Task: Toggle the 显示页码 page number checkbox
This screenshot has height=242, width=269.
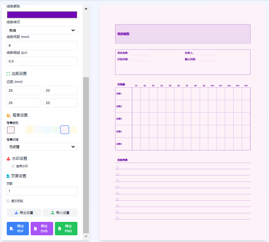Action: tap(8, 201)
